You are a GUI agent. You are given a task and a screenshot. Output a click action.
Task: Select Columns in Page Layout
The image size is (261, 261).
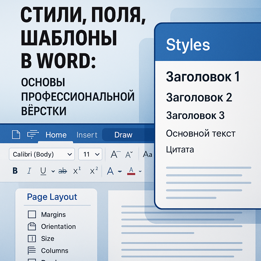click(x=55, y=251)
